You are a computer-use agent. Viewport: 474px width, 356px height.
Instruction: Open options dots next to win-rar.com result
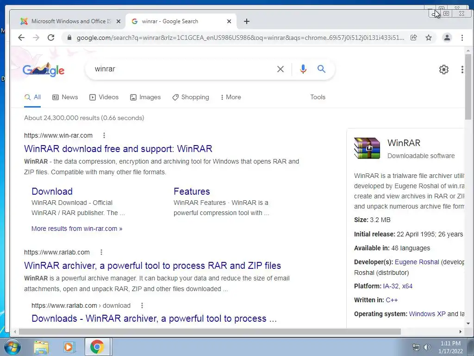(104, 135)
